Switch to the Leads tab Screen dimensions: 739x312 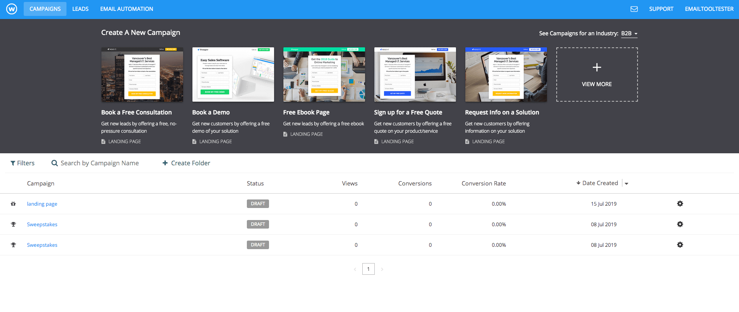pos(80,9)
